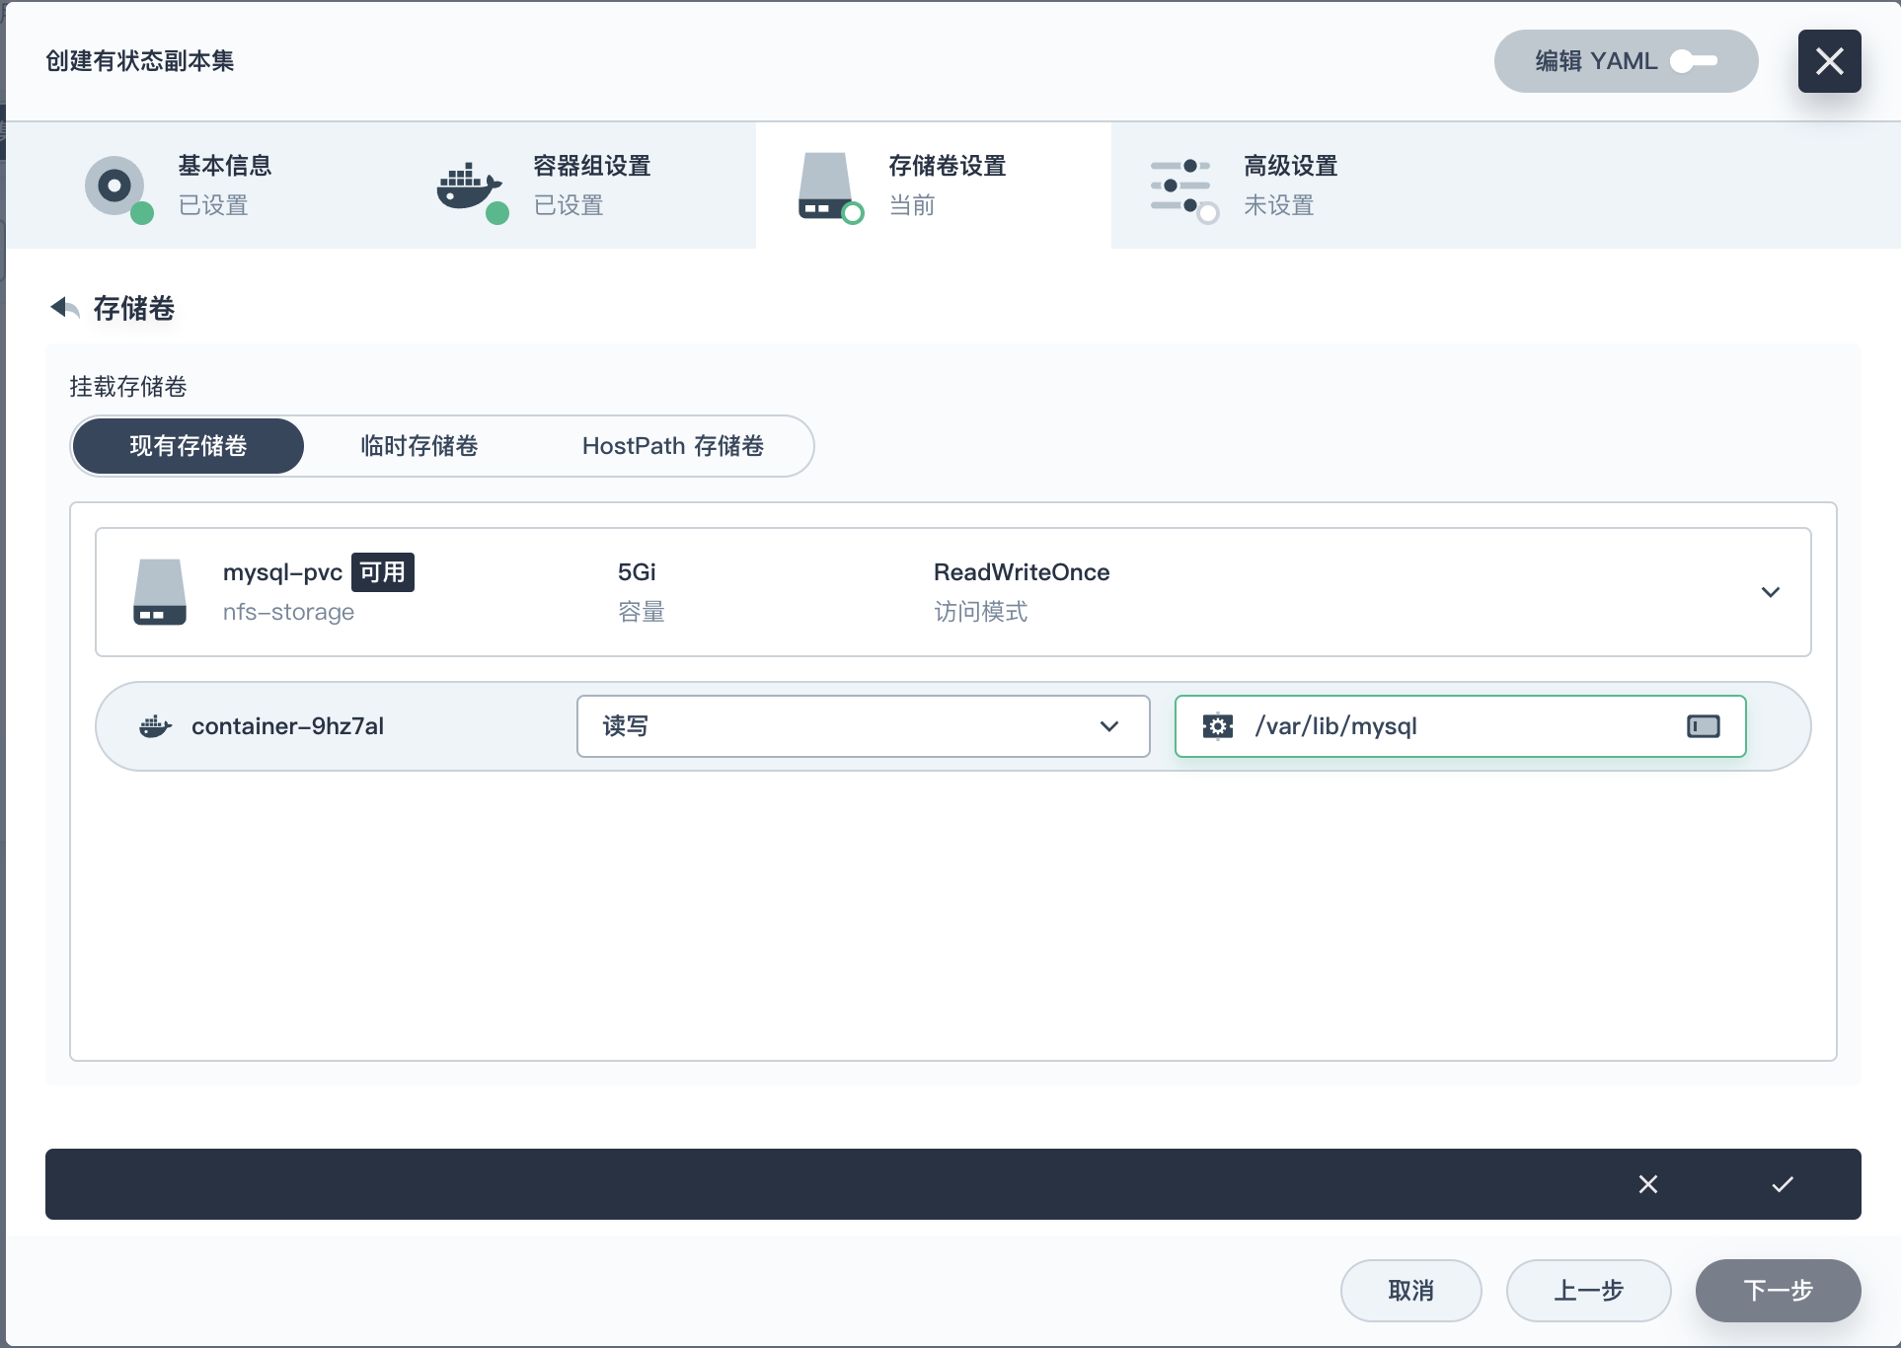Click the 下一步 button
Viewport: 1901px width, 1348px height.
pos(1778,1291)
